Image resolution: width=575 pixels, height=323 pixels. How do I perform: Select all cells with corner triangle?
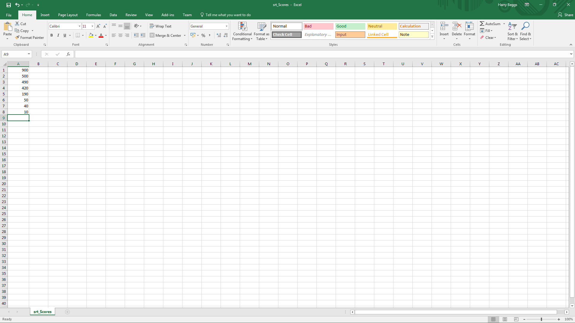point(4,64)
